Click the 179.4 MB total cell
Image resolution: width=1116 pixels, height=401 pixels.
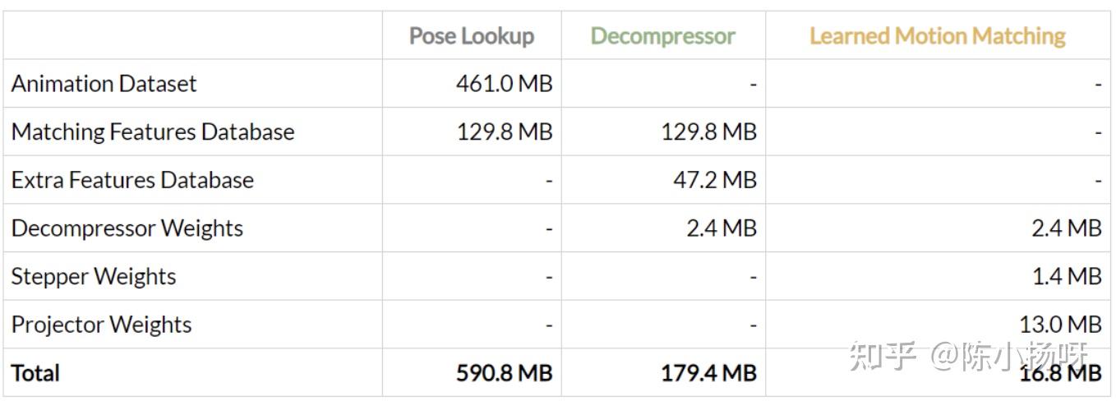click(708, 373)
